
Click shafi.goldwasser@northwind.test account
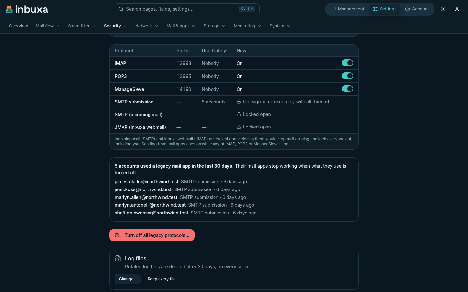[151, 213]
